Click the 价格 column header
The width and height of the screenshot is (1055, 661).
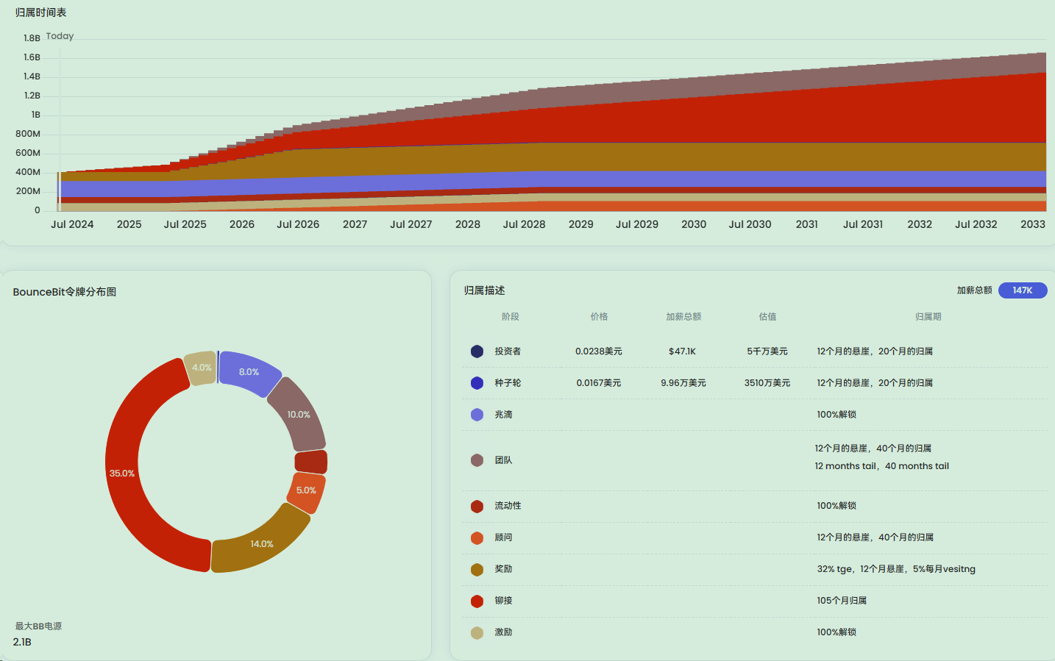(x=599, y=317)
